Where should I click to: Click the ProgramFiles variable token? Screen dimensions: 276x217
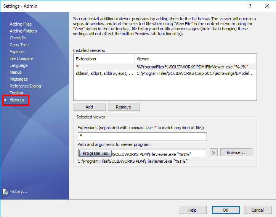point(95,153)
